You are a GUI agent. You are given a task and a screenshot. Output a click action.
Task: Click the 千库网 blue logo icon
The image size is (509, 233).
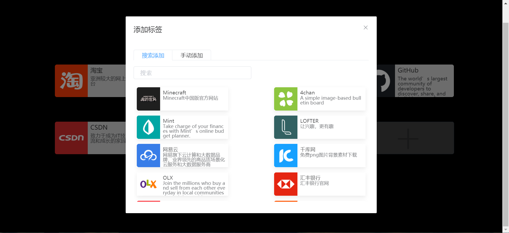coord(286,156)
